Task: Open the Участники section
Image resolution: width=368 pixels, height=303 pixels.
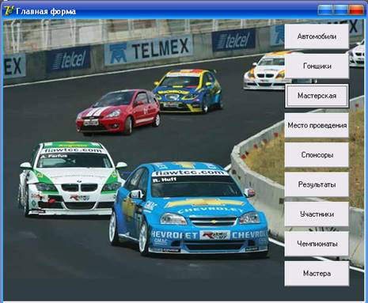Action: (x=317, y=214)
